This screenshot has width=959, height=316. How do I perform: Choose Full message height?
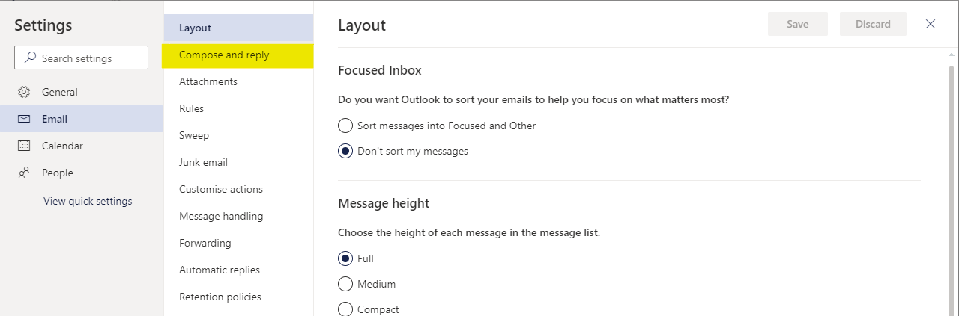345,258
